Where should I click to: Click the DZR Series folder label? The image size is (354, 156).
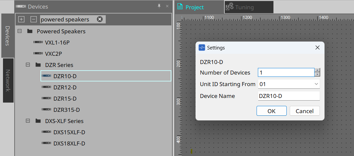click(59, 65)
